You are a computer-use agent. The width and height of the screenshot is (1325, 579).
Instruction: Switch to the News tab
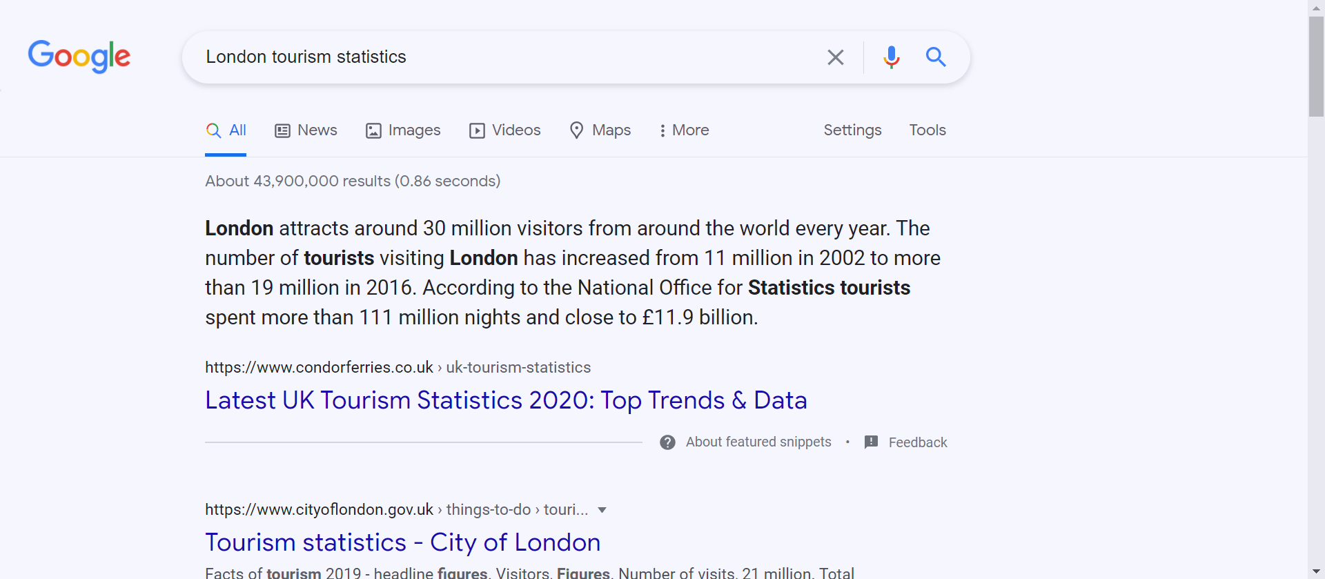pos(306,130)
